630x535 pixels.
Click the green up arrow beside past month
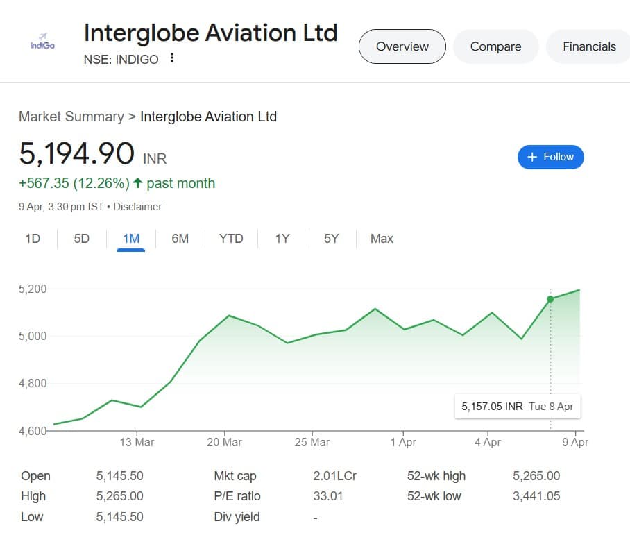coord(138,183)
